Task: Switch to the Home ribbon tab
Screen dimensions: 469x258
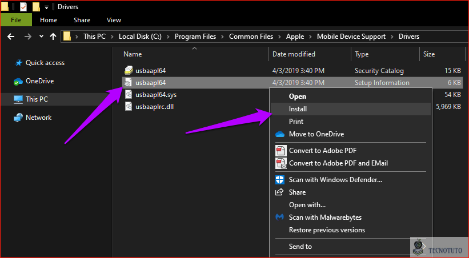Action: tap(49, 20)
